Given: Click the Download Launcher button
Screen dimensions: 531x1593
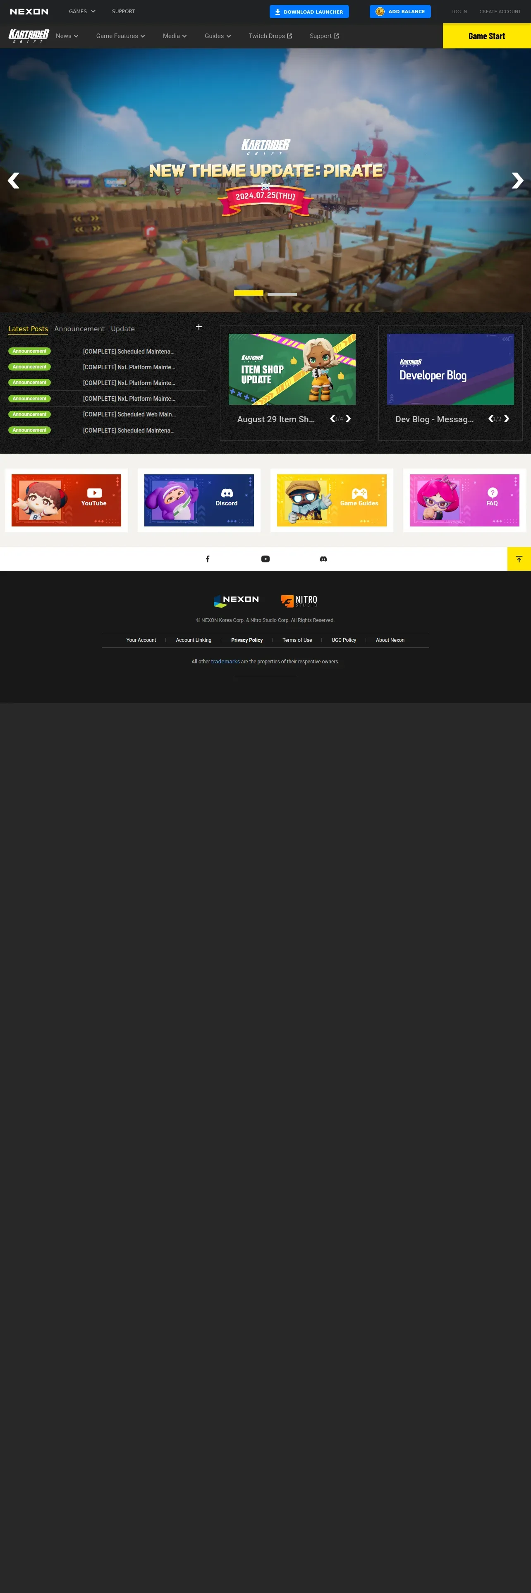Looking at the screenshot, I should [x=309, y=12].
